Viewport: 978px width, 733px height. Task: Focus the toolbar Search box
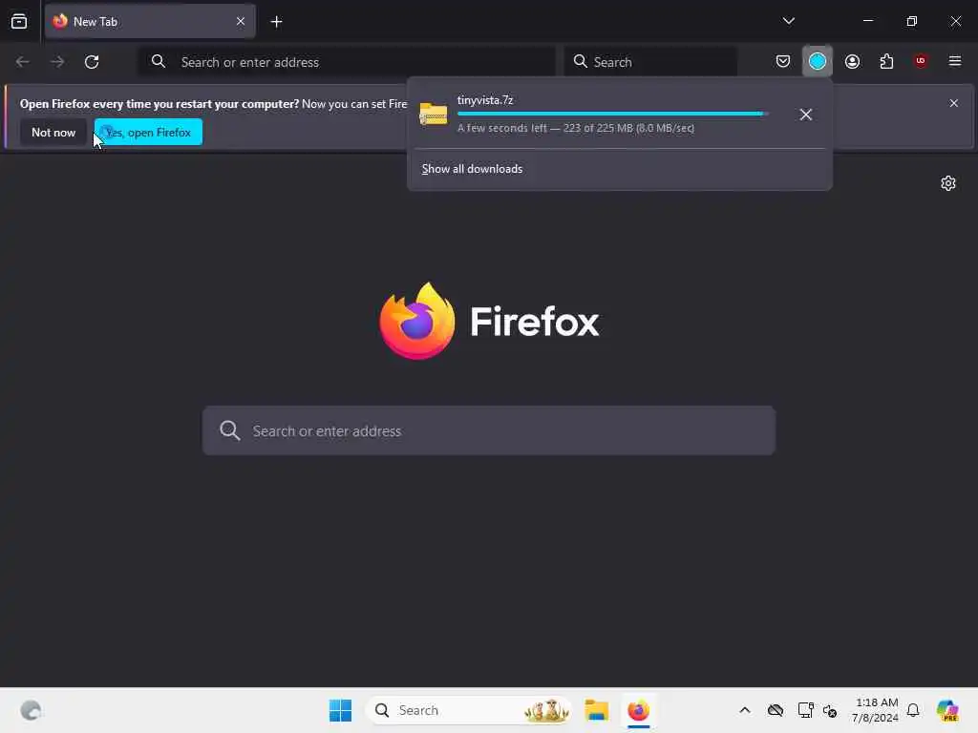(650, 62)
